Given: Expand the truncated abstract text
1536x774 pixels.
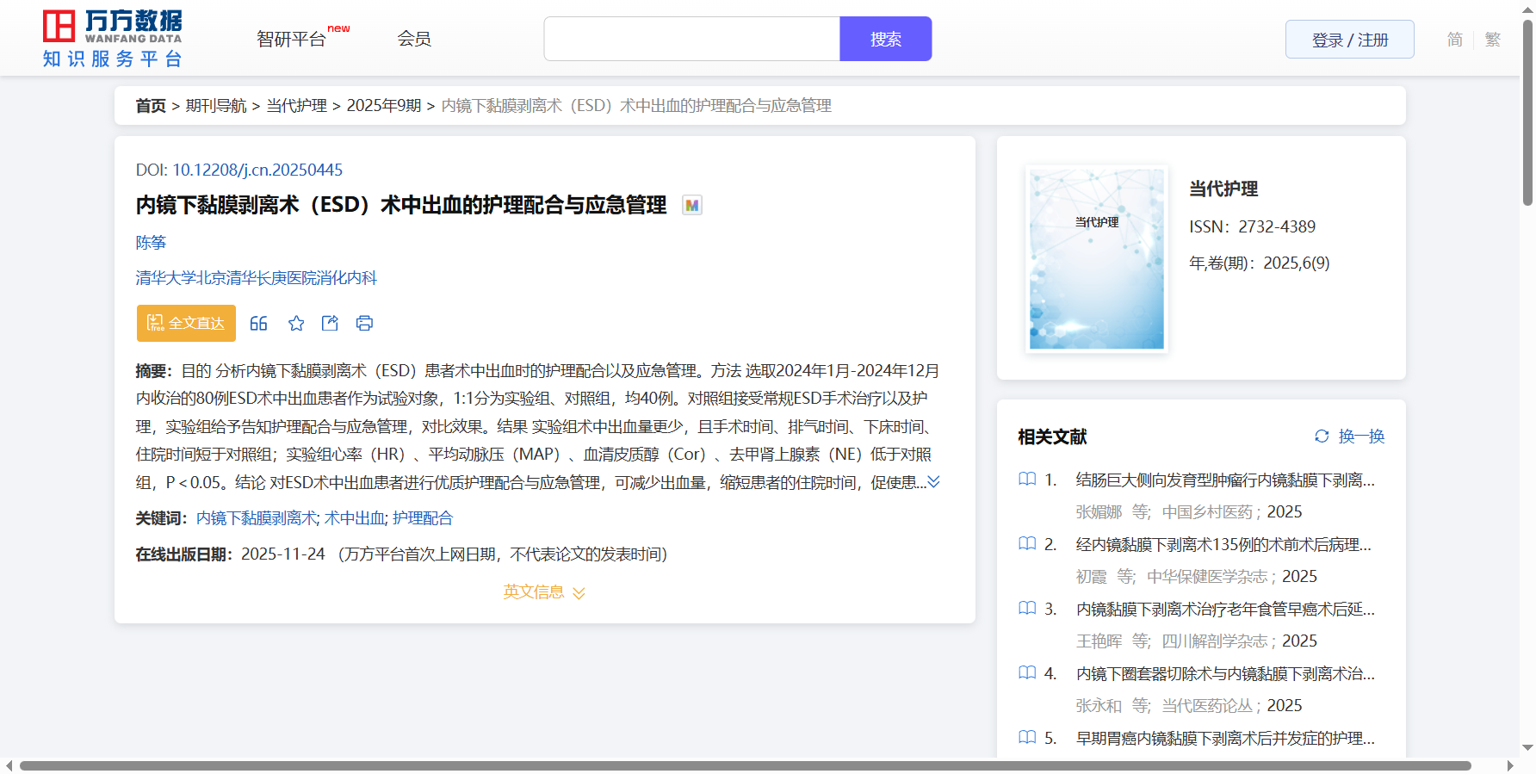Looking at the screenshot, I should 933,482.
